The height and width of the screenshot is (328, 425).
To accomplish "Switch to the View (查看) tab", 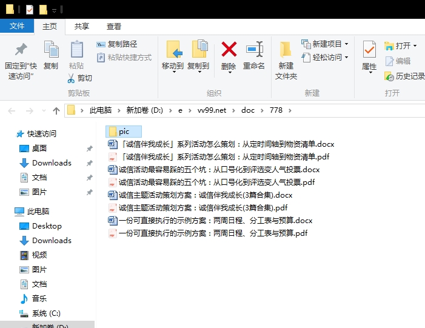I will 114,26.
